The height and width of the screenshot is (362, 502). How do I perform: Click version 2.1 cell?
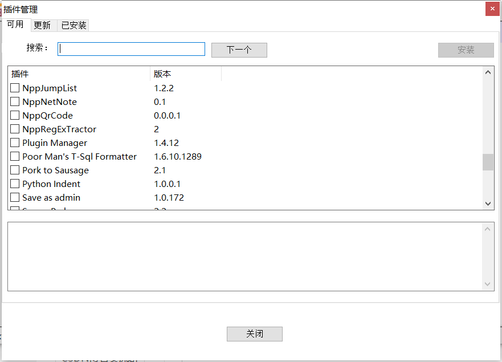(x=160, y=170)
